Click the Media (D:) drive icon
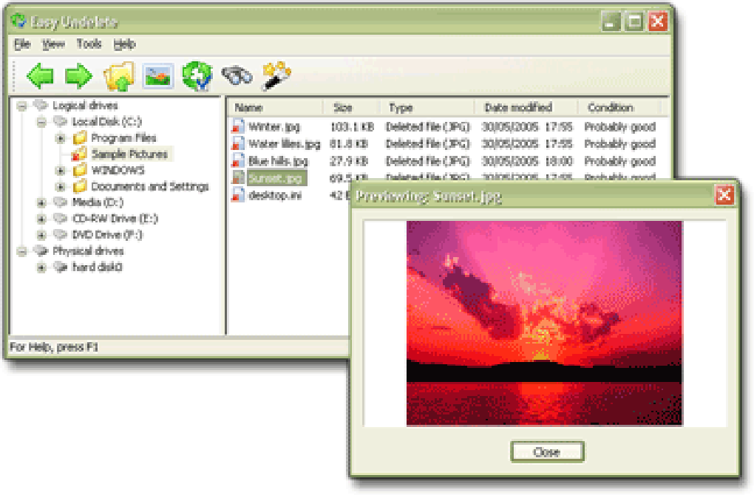The height and width of the screenshot is (495, 754). [x=60, y=202]
